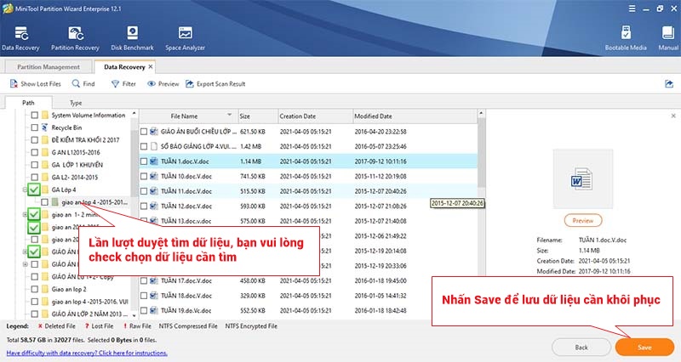The image size is (681, 362).
Task: Check giao an lop 4 -2015-201 subfolder checkbox
Action: coord(44,202)
